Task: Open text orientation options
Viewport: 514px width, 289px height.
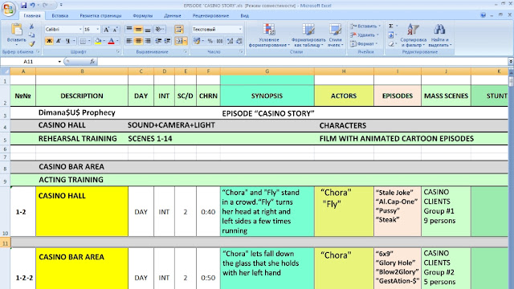Action: click(x=160, y=30)
